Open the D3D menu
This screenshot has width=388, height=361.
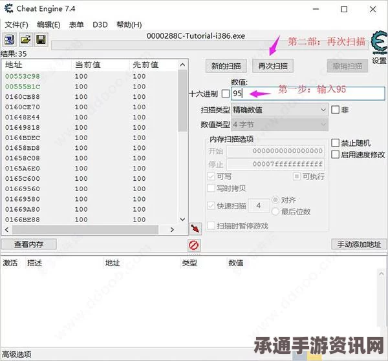coord(100,25)
